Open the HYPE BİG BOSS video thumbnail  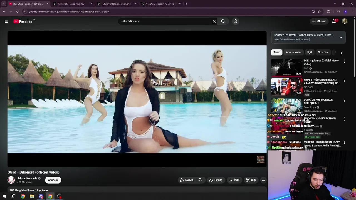(287, 87)
